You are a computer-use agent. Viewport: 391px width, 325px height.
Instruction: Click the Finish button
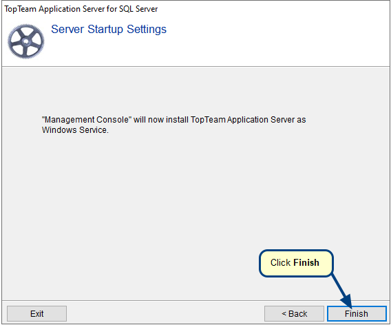(x=357, y=313)
